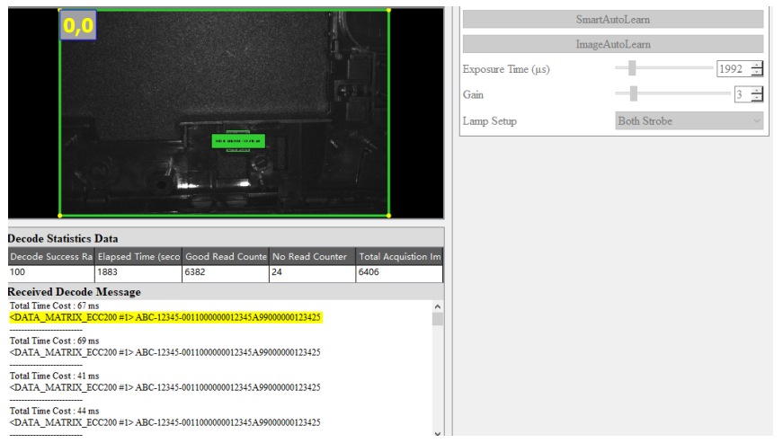This screenshot has width=783, height=443.
Task: Click the yellow 0,0 coordinate label
Action: (78, 25)
